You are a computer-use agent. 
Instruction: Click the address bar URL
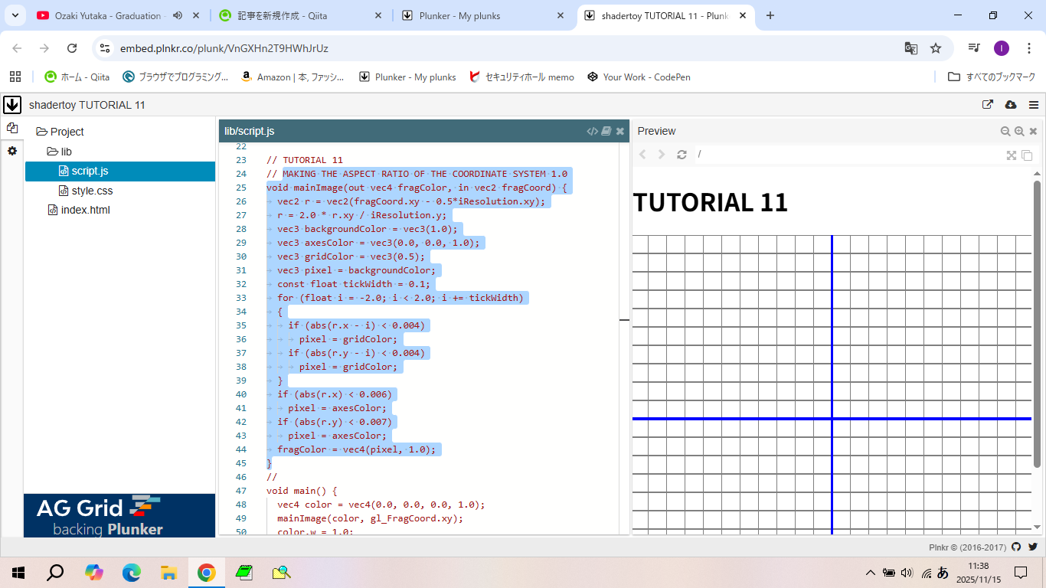pos(224,48)
